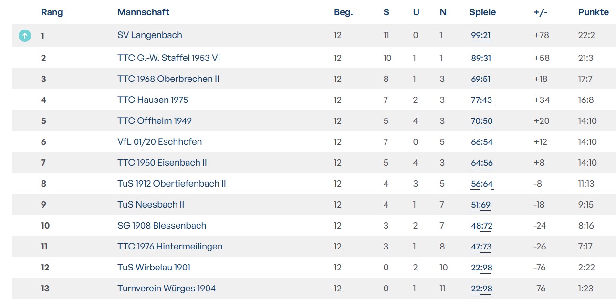Click TuS Neesbach II team link

[x=151, y=205]
